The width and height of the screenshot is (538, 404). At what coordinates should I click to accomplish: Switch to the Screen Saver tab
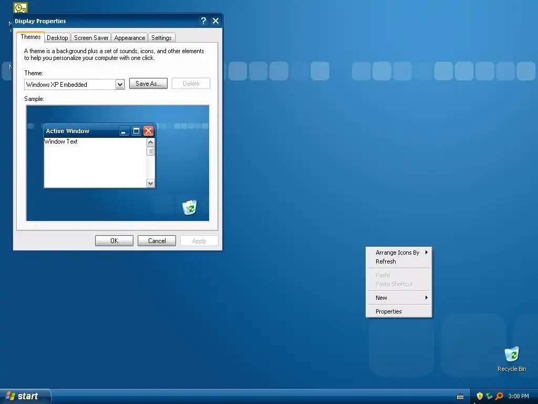tap(91, 38)
